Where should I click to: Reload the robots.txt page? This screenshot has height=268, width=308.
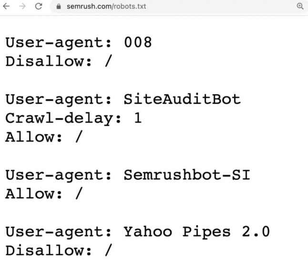(x=38, y=6)
